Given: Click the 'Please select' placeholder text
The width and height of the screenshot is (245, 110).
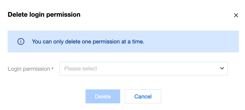Looking at the screenshot, I should 81,69.
